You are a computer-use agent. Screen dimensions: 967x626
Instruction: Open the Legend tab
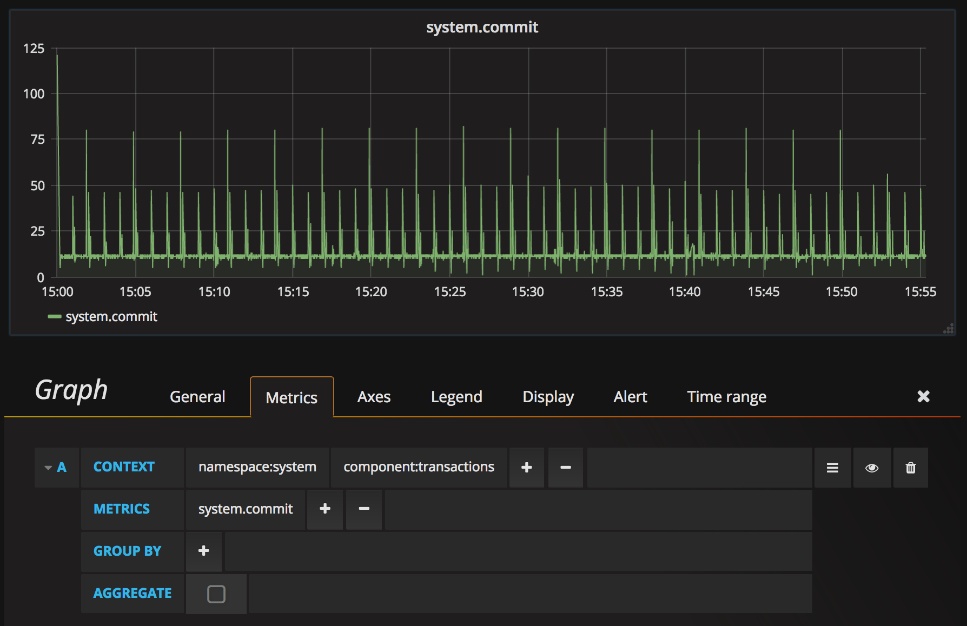(x=456, y=397)
